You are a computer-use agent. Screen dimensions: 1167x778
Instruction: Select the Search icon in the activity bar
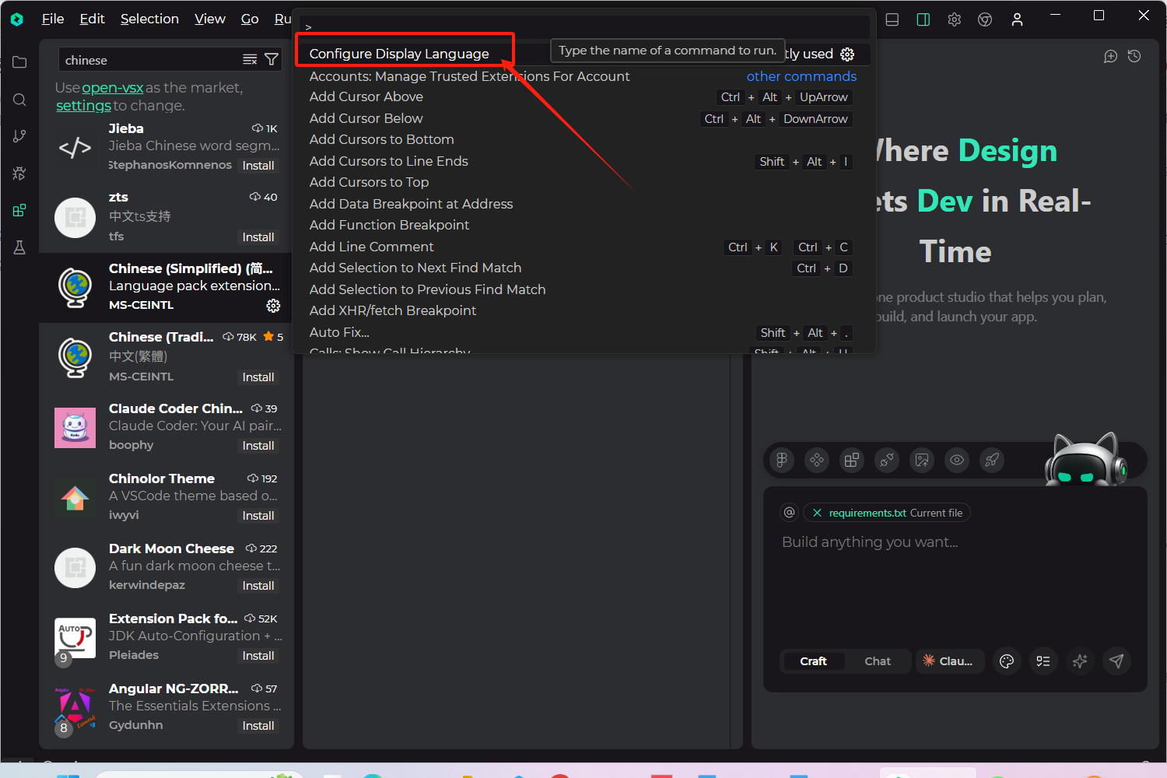19,100
